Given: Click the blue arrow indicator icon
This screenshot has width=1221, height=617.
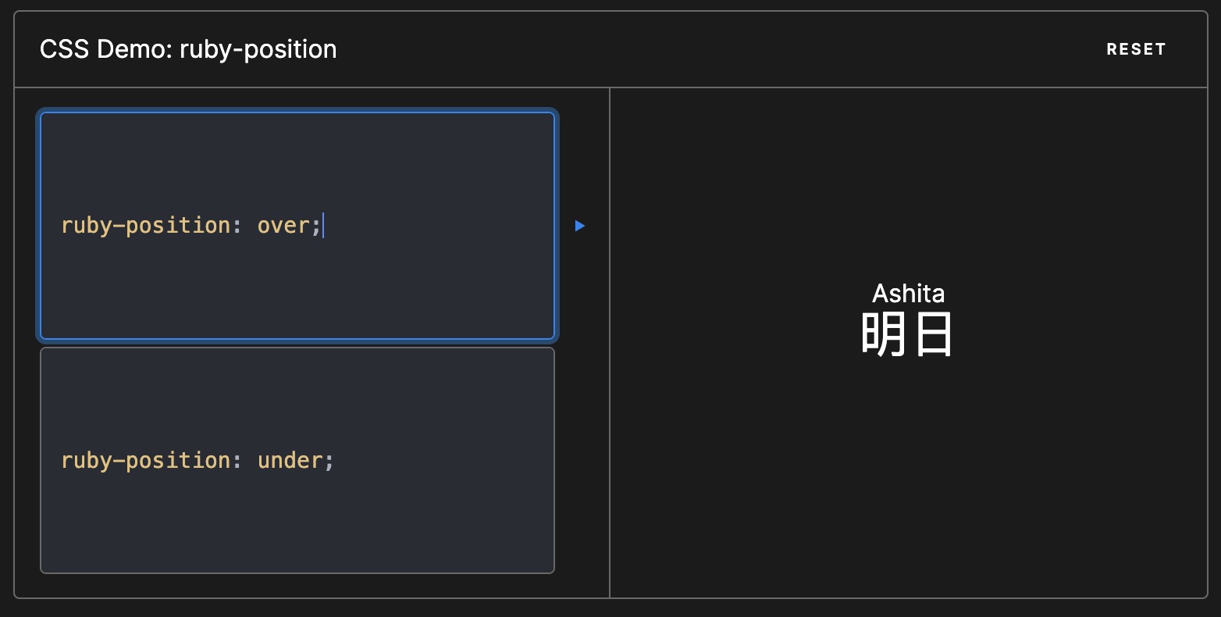Looking at the screenshot, I should (x=580, y=226).
